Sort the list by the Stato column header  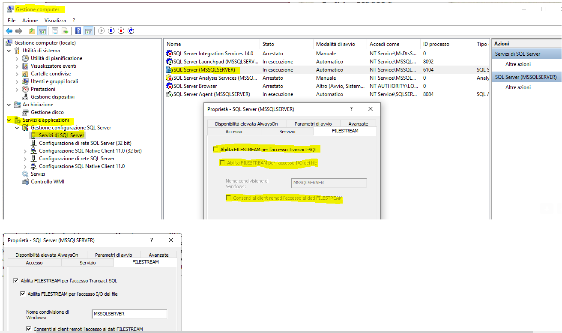(x=287, y=44)
